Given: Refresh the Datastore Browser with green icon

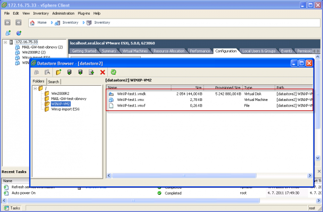Looking at the screenshot, I should [x=114, y=72].
